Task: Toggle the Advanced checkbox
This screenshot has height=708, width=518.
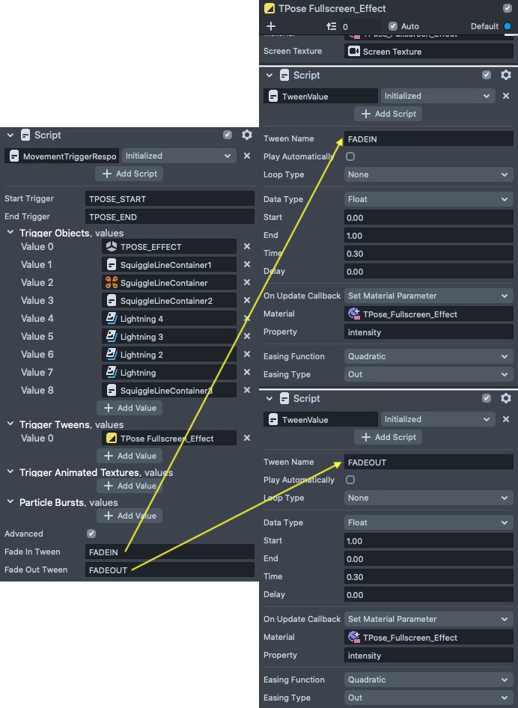Action: click(91, 534)
